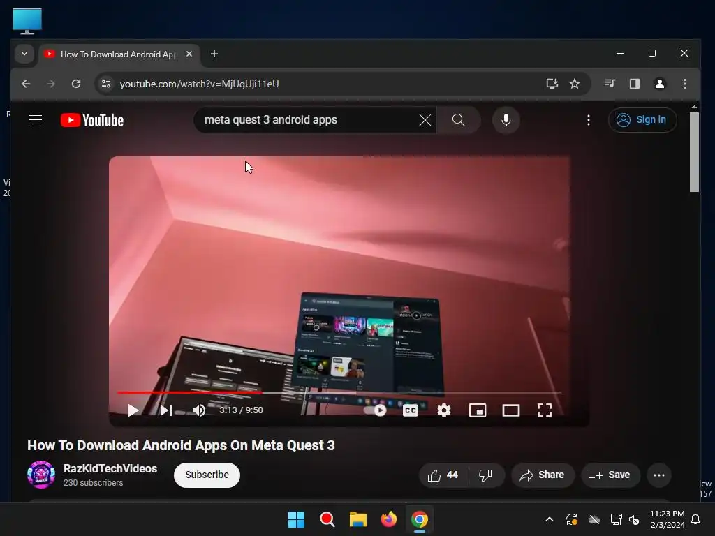This screenshot has width=715, height=536.
Task: Open the RazKidTechVideos channel avatar
Action: [41, 475]
